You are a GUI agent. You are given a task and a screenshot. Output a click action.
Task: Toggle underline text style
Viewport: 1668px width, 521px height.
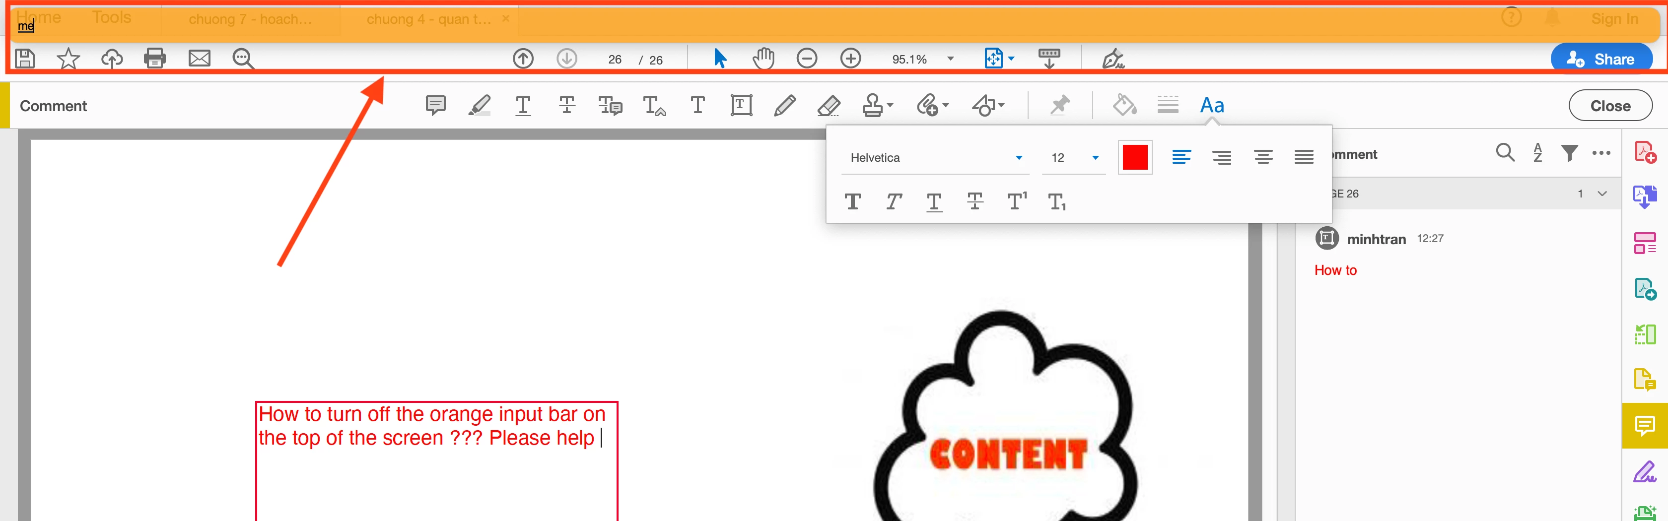coord(934,202)
